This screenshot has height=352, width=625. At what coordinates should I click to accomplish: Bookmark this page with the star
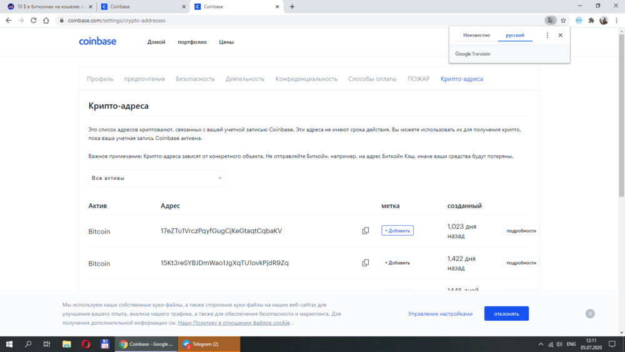(563, 21)
